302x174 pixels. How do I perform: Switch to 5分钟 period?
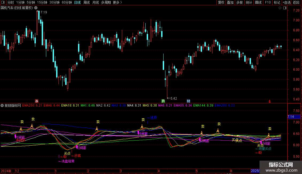coord(31,2)
